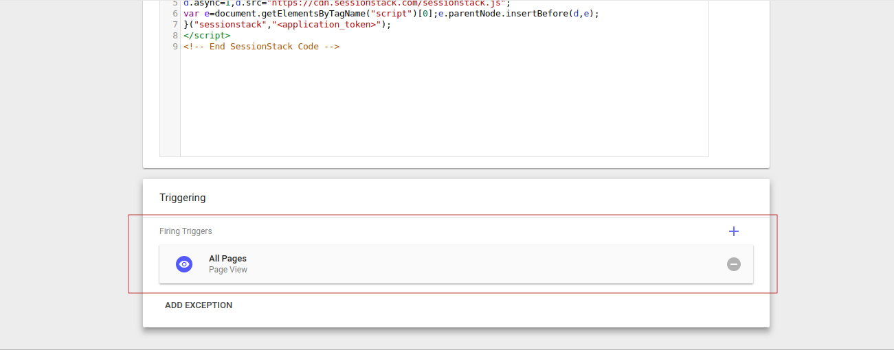Click the closing script tag line
Image resolution: width=894 pixels, height=350 pixels.
(x=207, y=36)
